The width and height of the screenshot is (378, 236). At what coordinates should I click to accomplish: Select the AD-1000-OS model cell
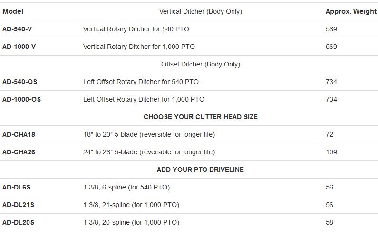pos(21,99)
